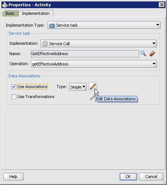The height and width of the screenshot is (185, 167).
Task: Close the Properties - Activity dialog
Action: point(161,5)
